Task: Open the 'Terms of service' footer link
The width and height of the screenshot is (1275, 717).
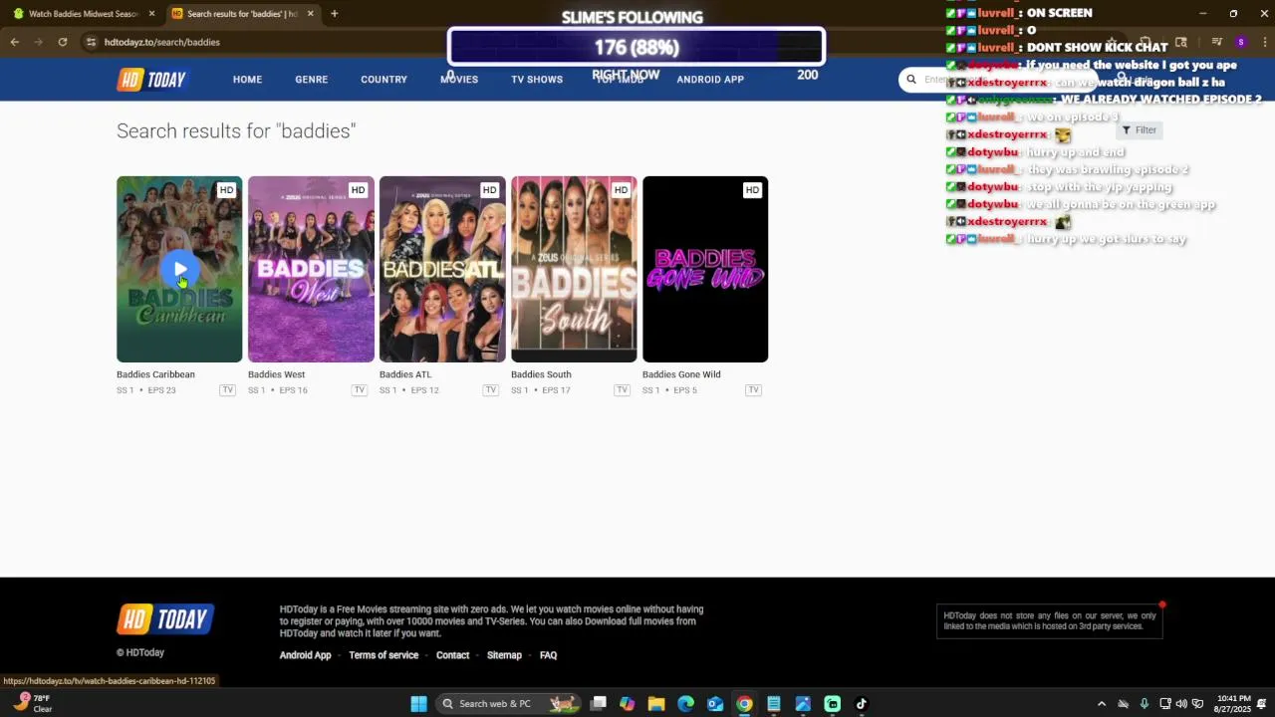Action: pos(383,655)
